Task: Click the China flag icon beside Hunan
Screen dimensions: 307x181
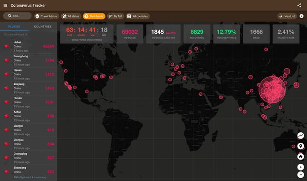Action: [x=7, y=102]
